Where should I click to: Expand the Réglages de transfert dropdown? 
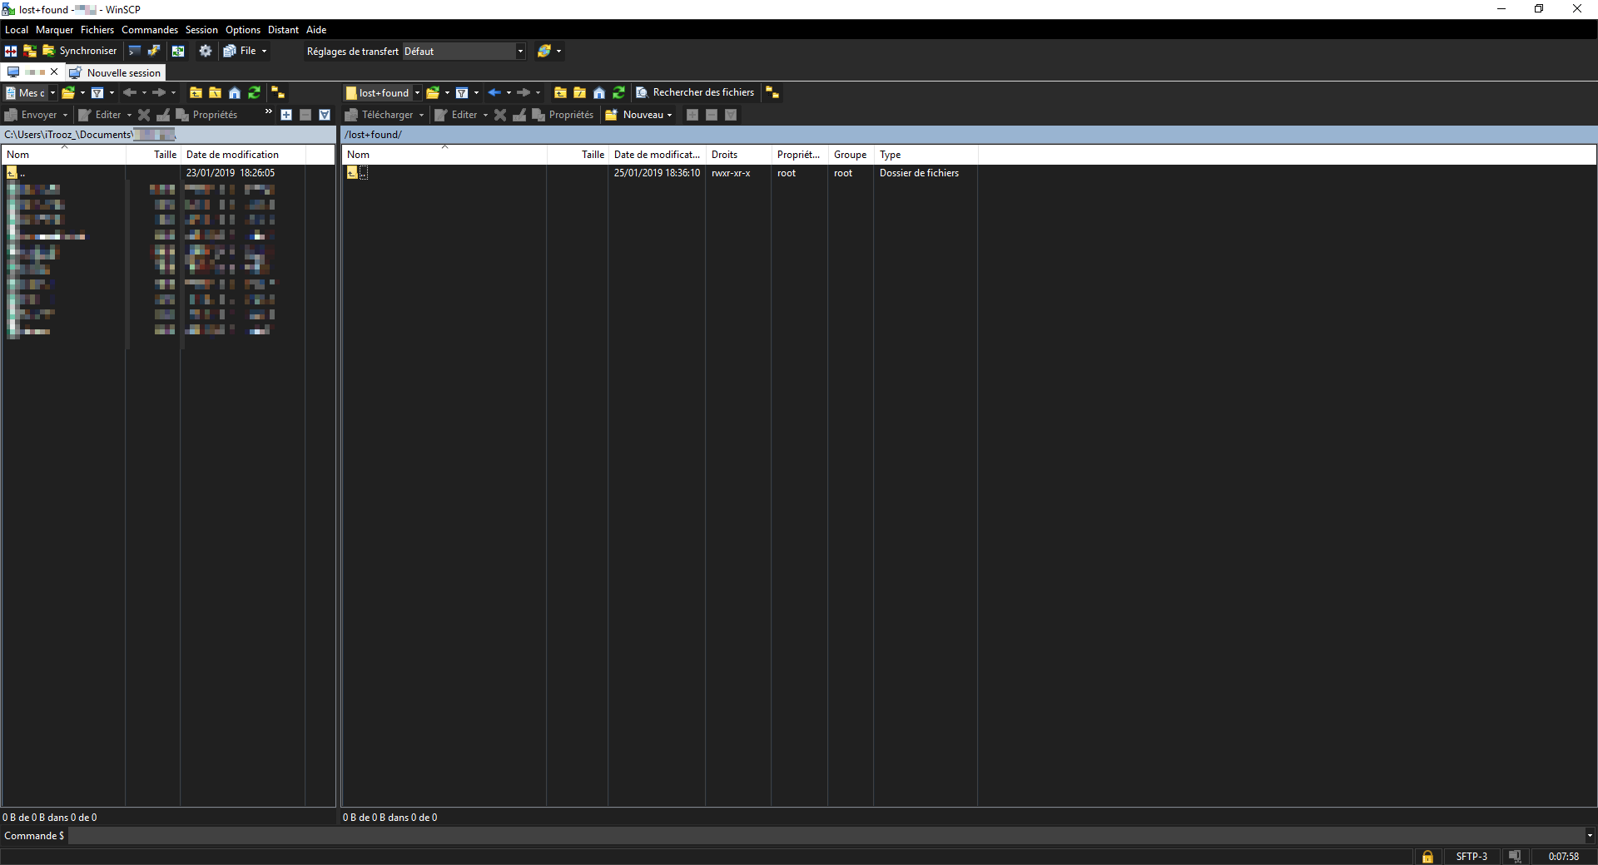tap(520, 52)
